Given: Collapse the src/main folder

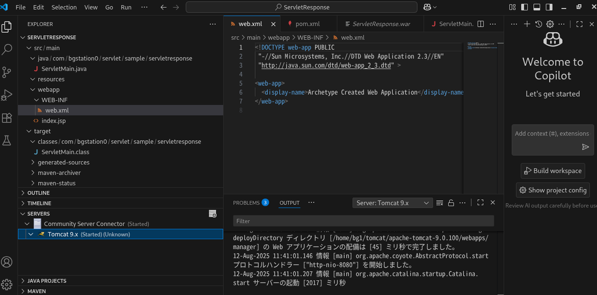Looking at the screenshot, I should pyautogui.click(x=29, y=48).
